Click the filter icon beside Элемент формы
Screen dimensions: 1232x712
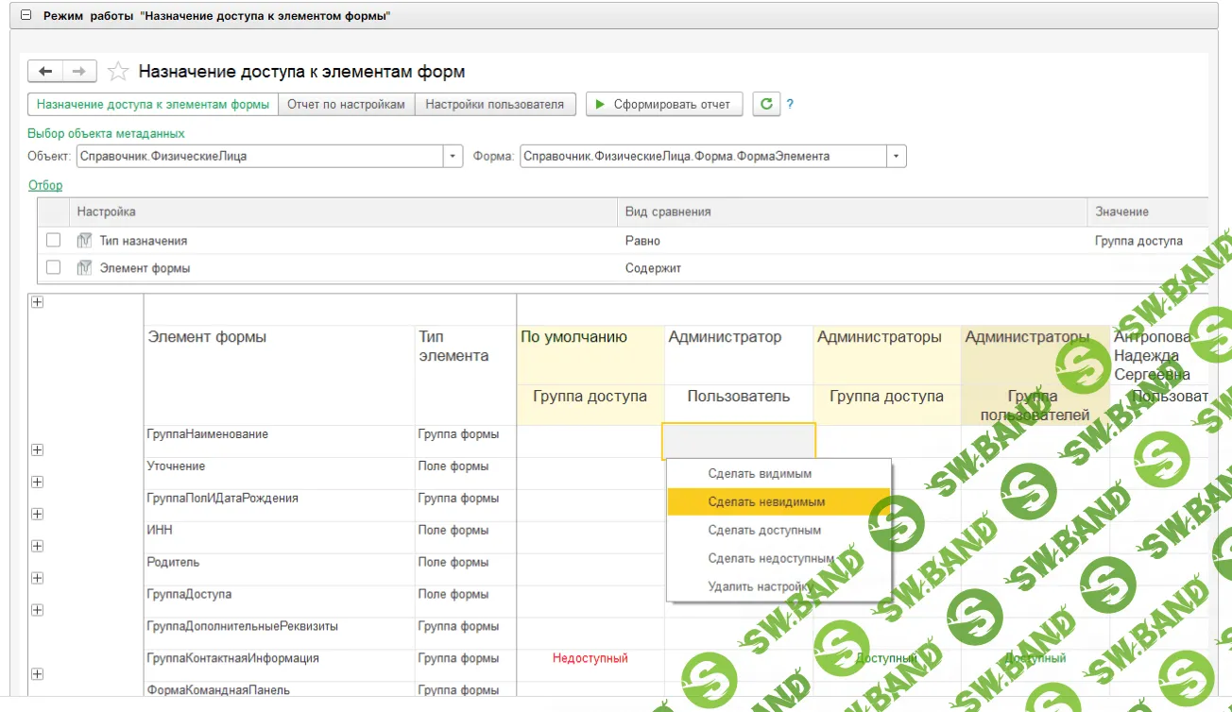point(84,268)
